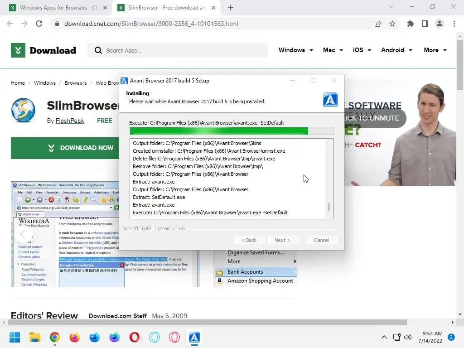464x348 pixels.
Task: Minimize the Avant Browser setup window
Action: point(293,81)
